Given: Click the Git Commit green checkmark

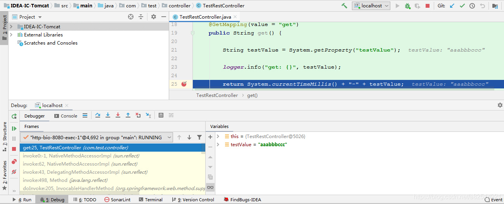Looking at the screenshot, I should coord(462,6).
